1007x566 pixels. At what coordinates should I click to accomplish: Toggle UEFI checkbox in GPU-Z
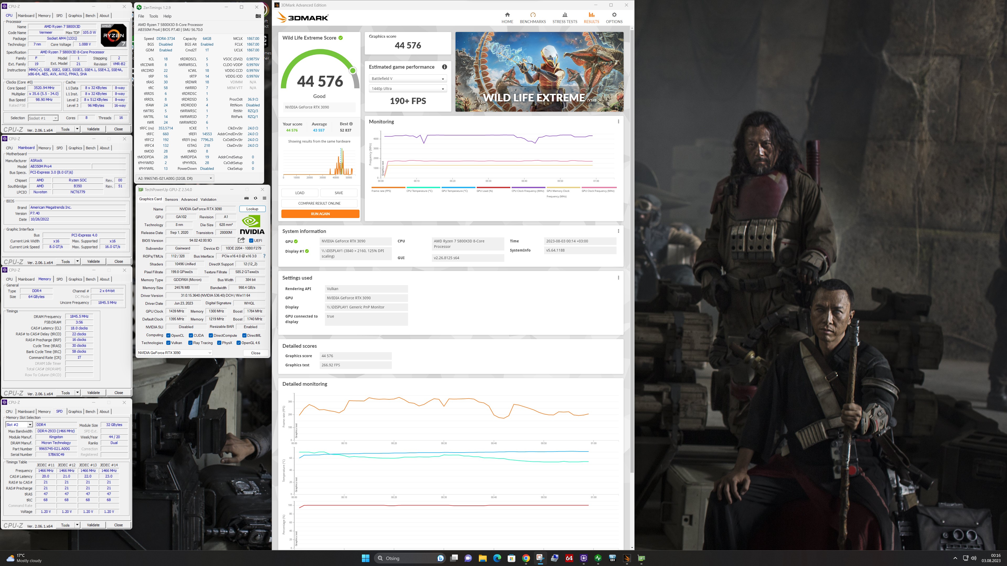[x=251, y=241]
